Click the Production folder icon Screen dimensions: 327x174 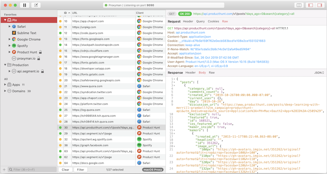9,65
